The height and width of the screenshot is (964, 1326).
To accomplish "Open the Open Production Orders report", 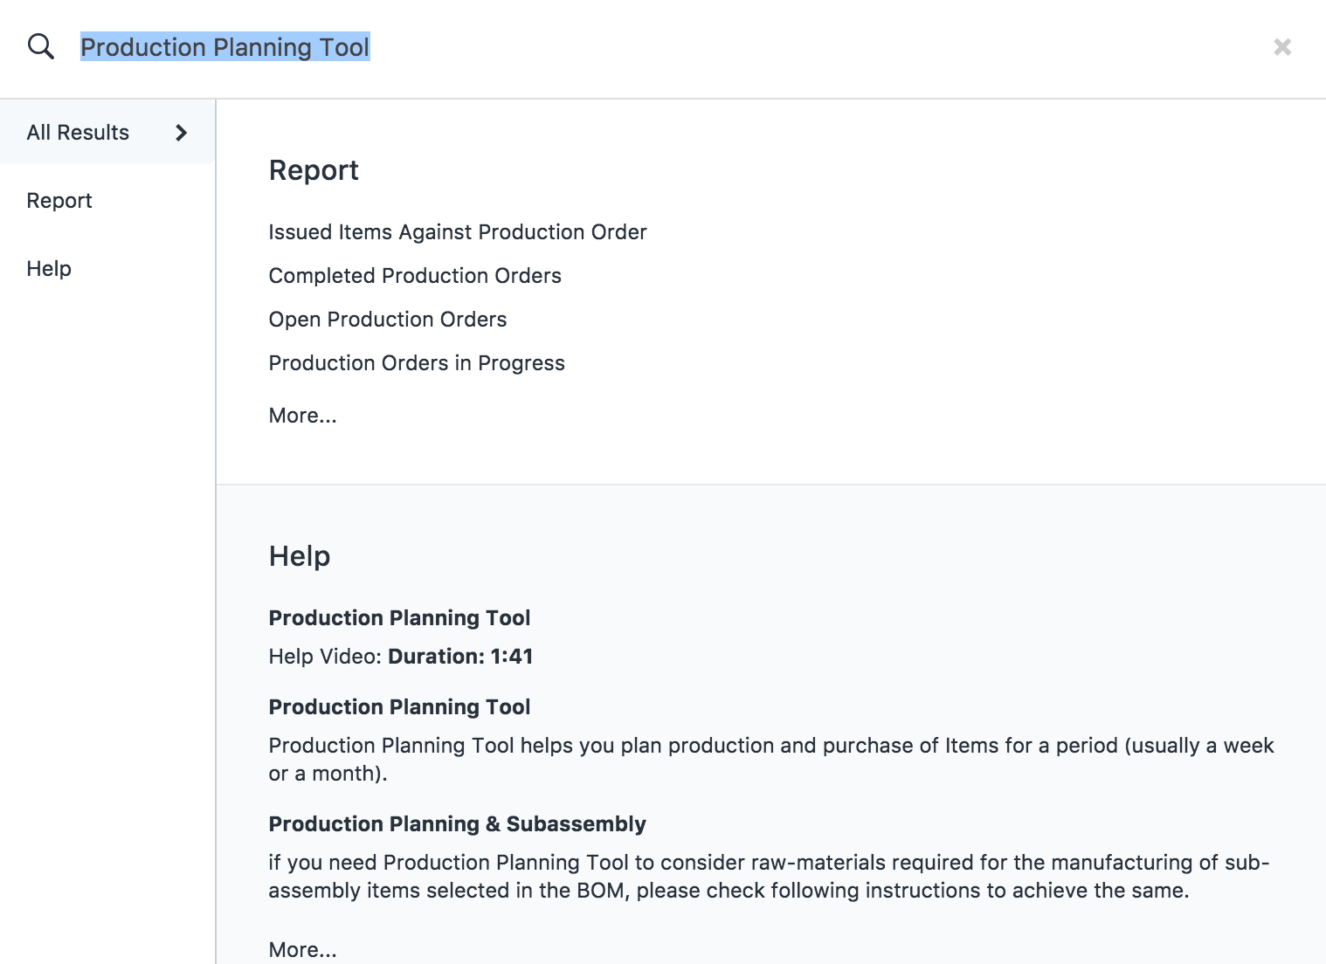I will (x=388, y=320).
